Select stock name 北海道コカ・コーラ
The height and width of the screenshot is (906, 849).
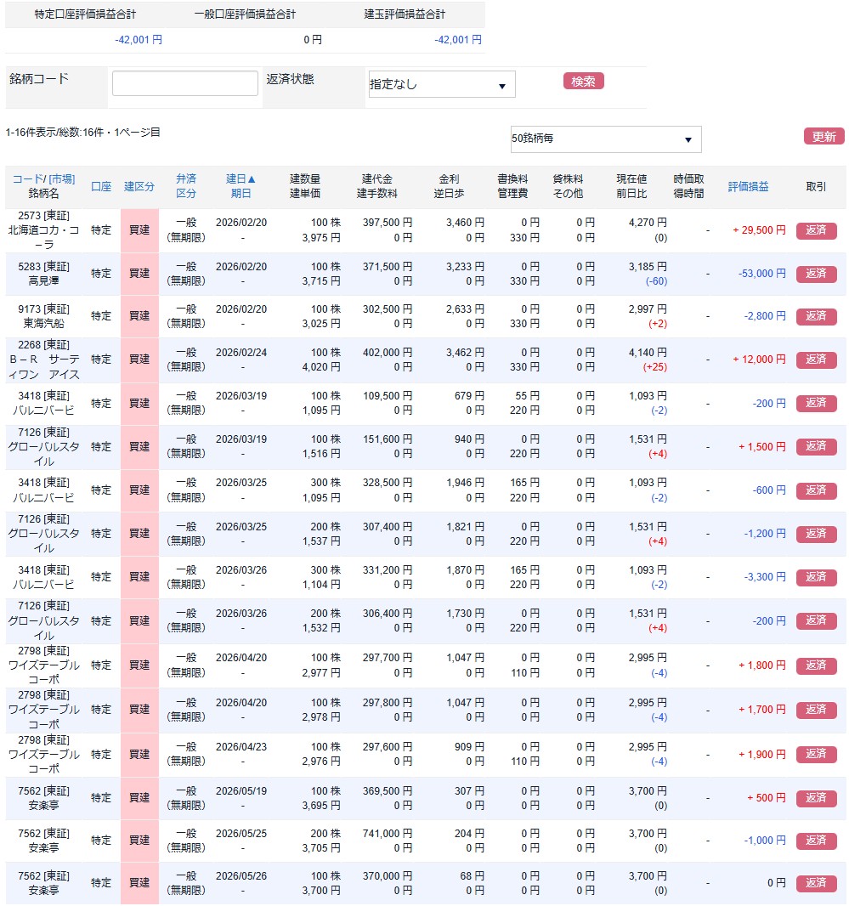coord(44,237)
